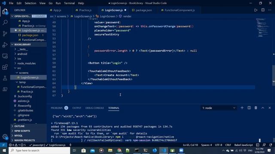Open the Run and Debug view icon

pos(5,44)
